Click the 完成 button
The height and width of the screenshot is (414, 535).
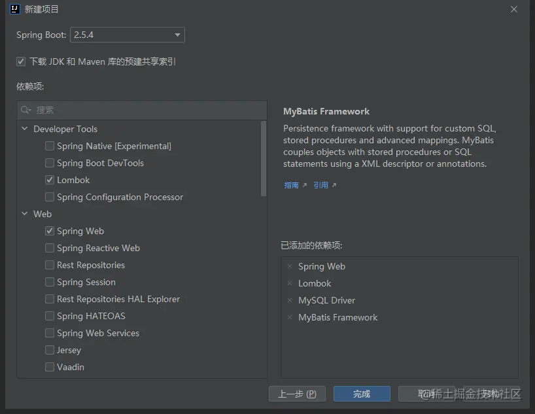coord(362,394)
